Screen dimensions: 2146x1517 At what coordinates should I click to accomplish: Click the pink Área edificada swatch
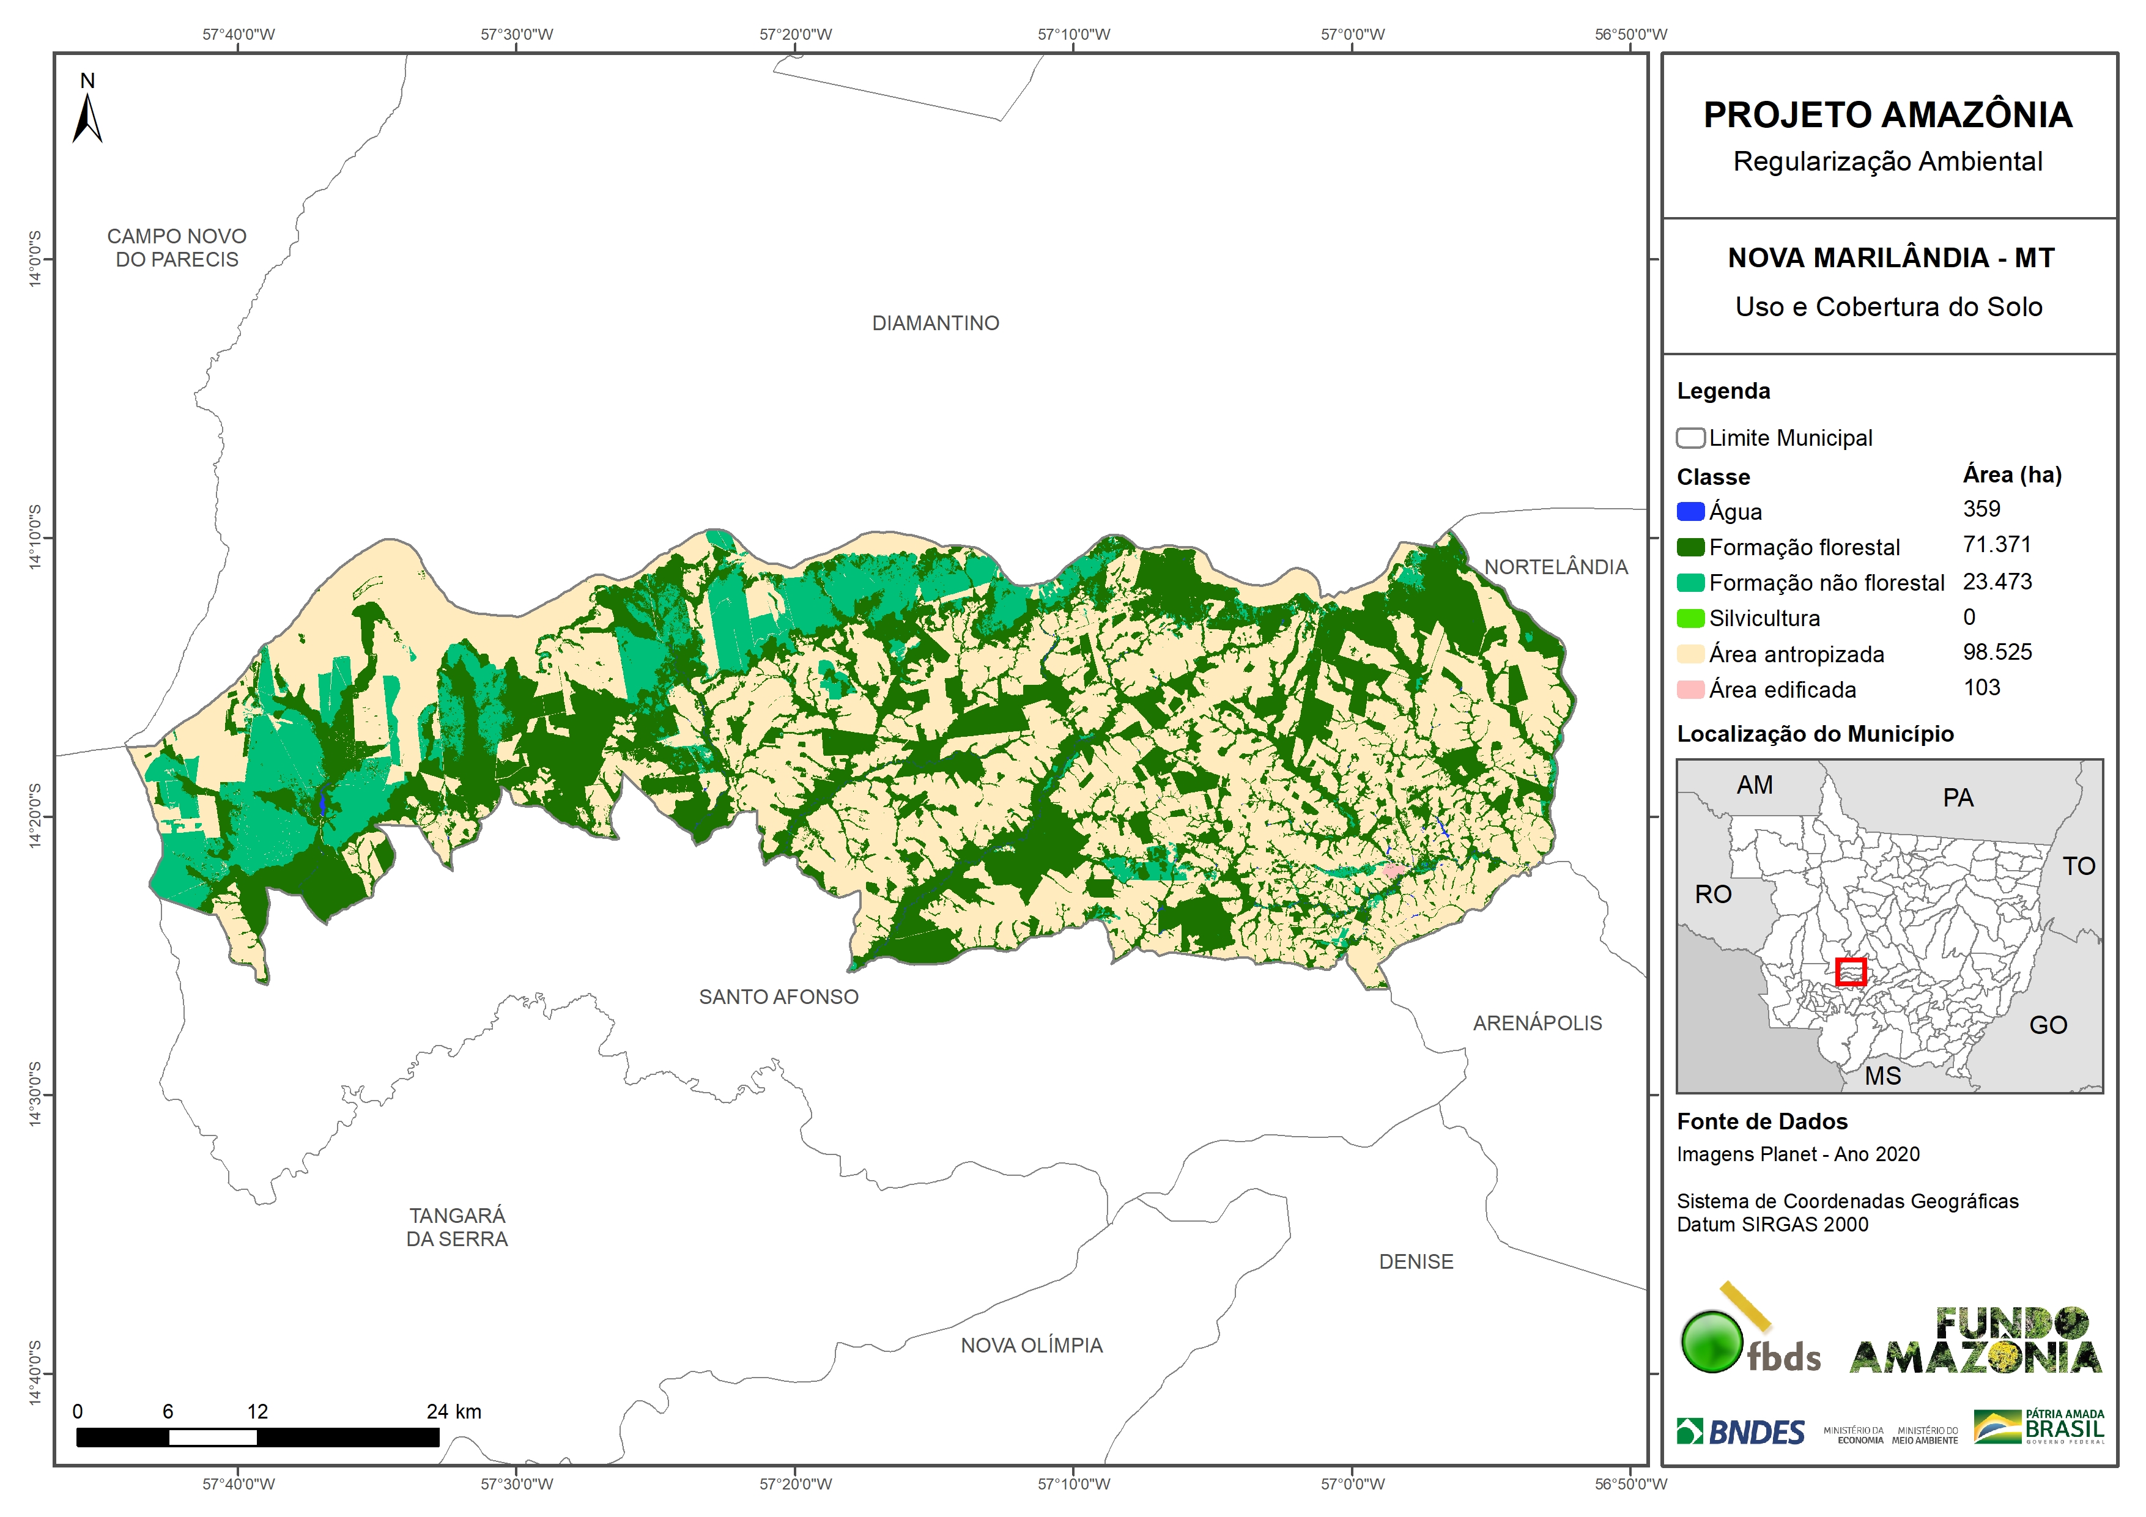click(x=1690, y=690)
